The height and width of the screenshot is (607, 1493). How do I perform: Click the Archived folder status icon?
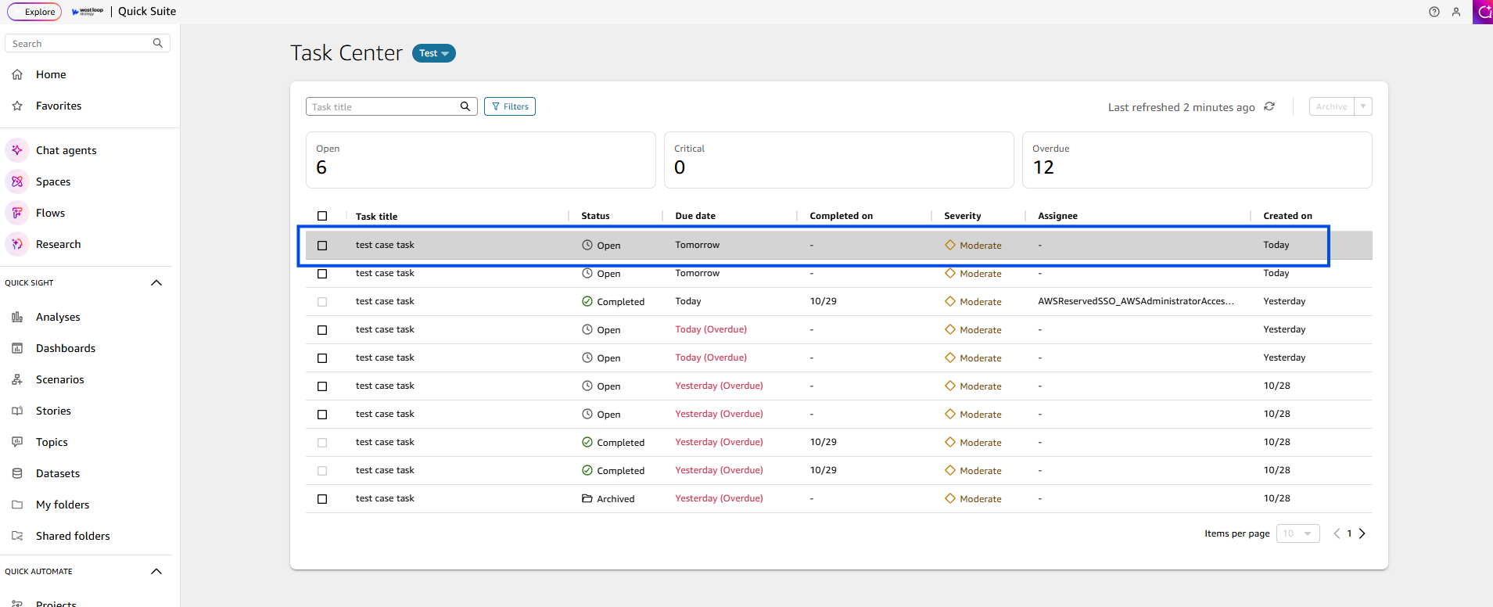click(x=587, y=498)
